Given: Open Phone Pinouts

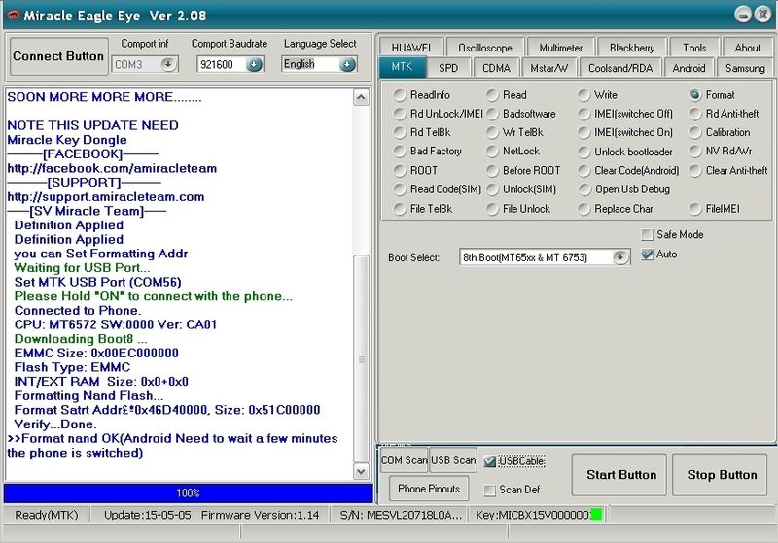Looking at the screenshot, I should 429,489.
